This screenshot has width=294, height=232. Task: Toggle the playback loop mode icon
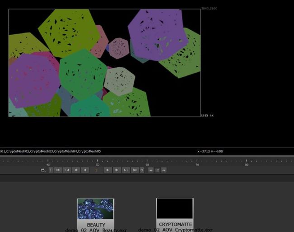[43, 170]
